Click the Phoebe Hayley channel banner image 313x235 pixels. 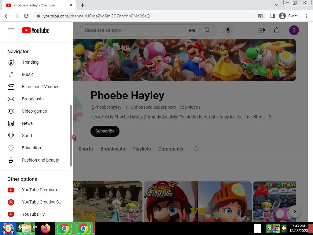point(185,60)
